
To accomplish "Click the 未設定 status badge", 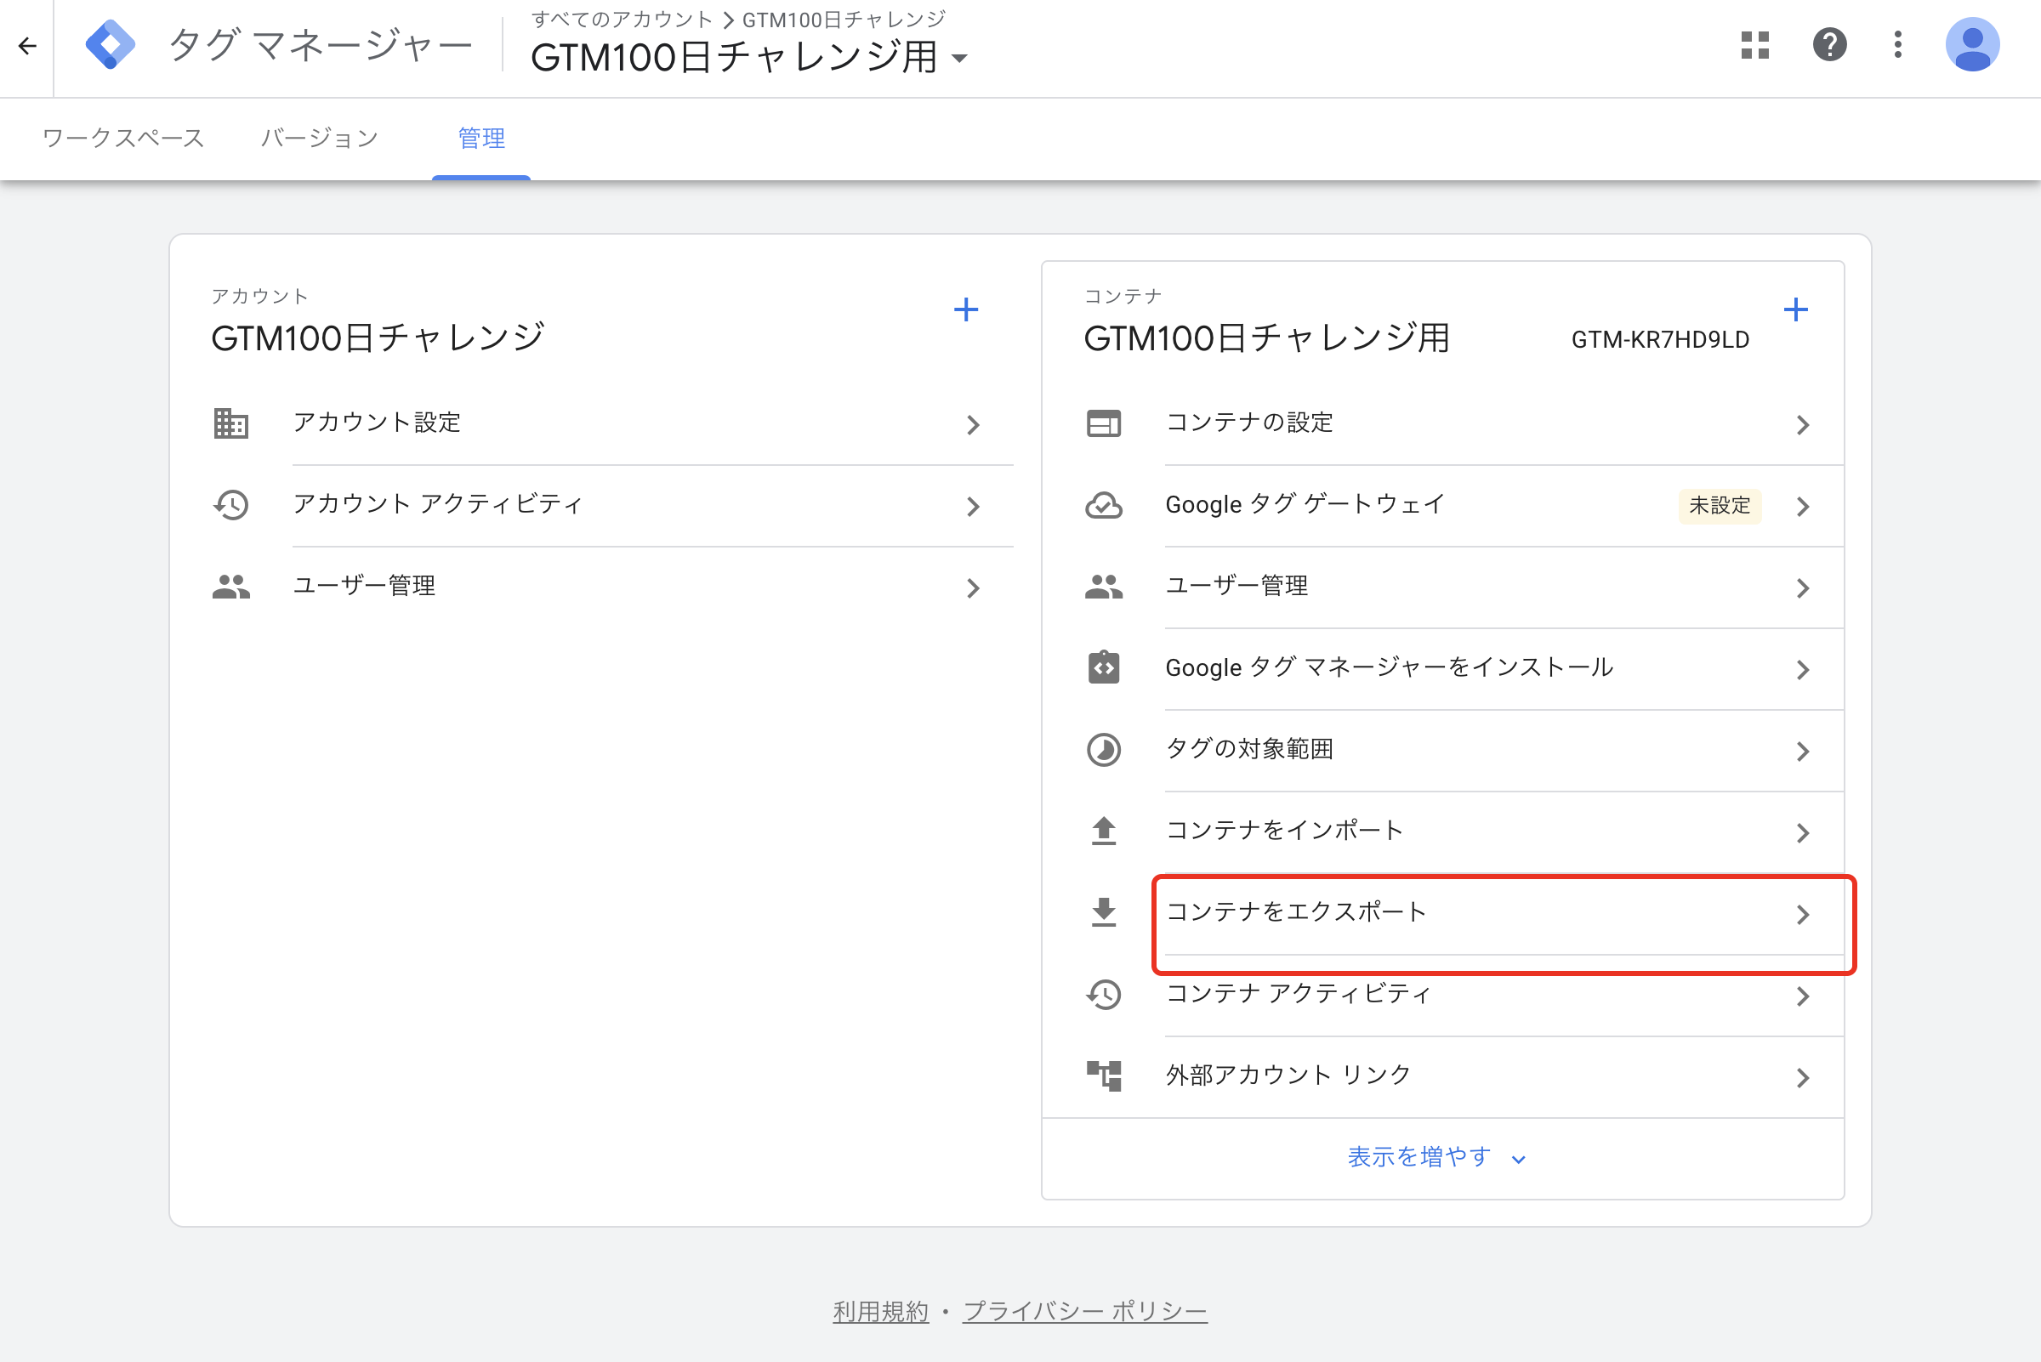I will point(1719,506).
